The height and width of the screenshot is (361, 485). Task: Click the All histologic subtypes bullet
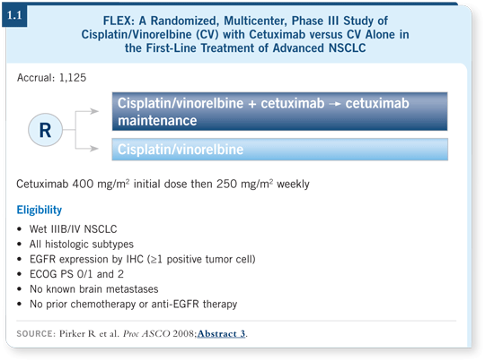click(82, 244)
